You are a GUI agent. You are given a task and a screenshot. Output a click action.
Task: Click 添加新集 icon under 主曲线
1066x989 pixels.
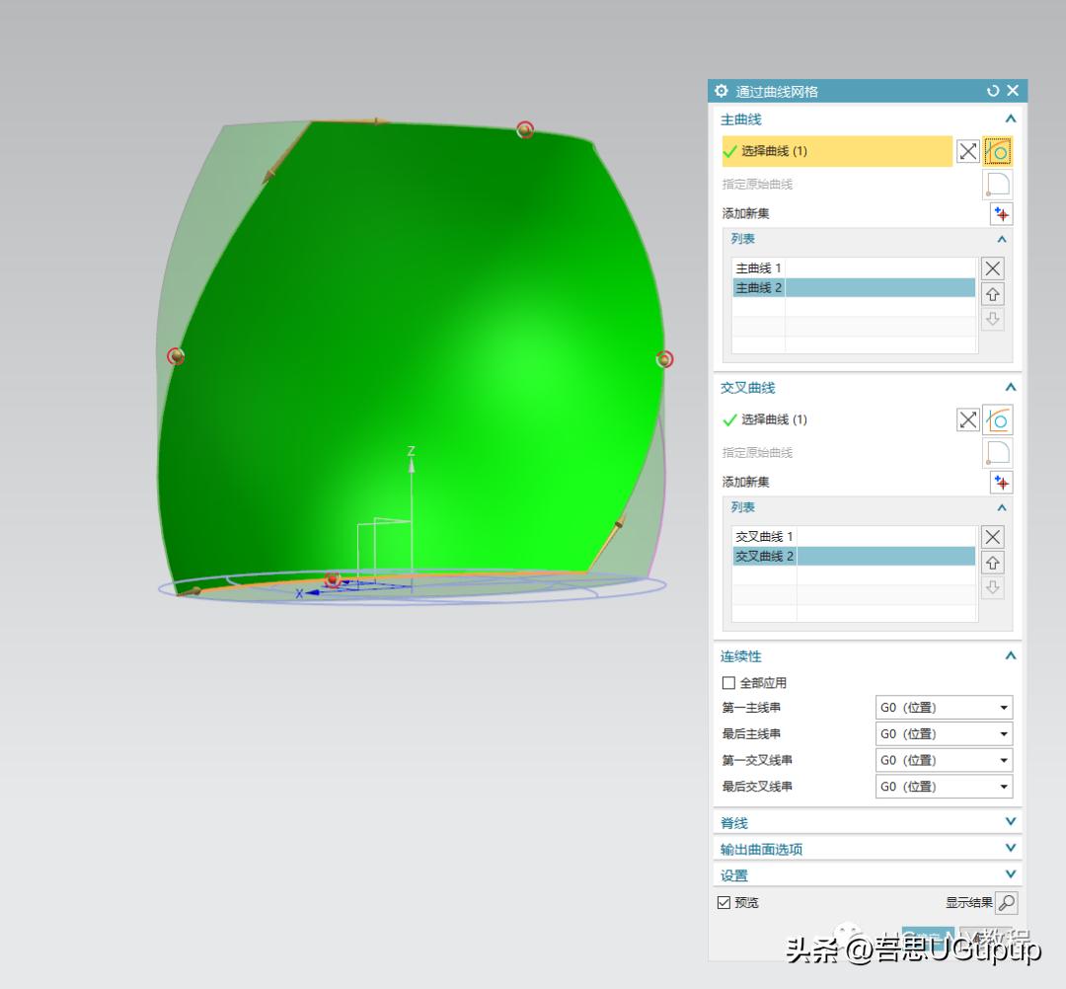1001,214
